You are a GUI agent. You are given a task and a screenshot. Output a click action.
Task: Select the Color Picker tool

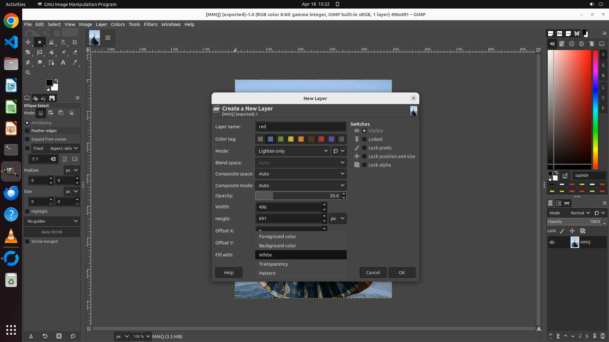tap(75, 62)
